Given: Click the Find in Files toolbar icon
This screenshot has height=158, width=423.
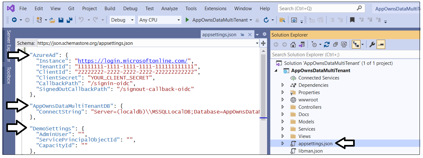Looking at the screenshot, I should [282, 20].
